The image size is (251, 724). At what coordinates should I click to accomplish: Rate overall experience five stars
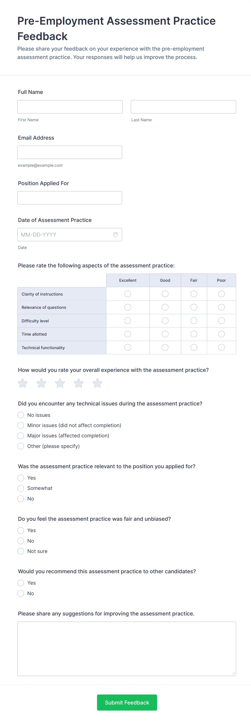(97, 383)
